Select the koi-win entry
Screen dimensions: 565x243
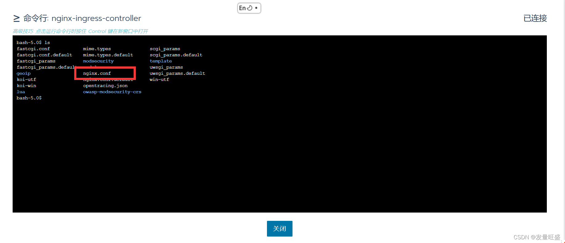[x=26, y=86]
